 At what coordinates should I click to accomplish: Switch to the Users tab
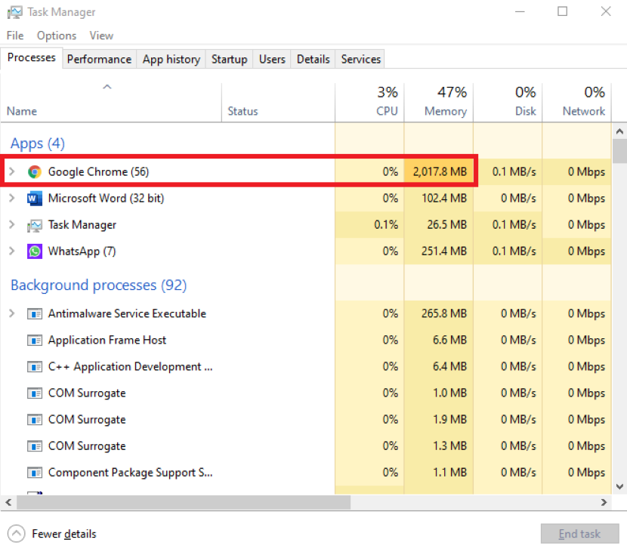click(272, 59)
